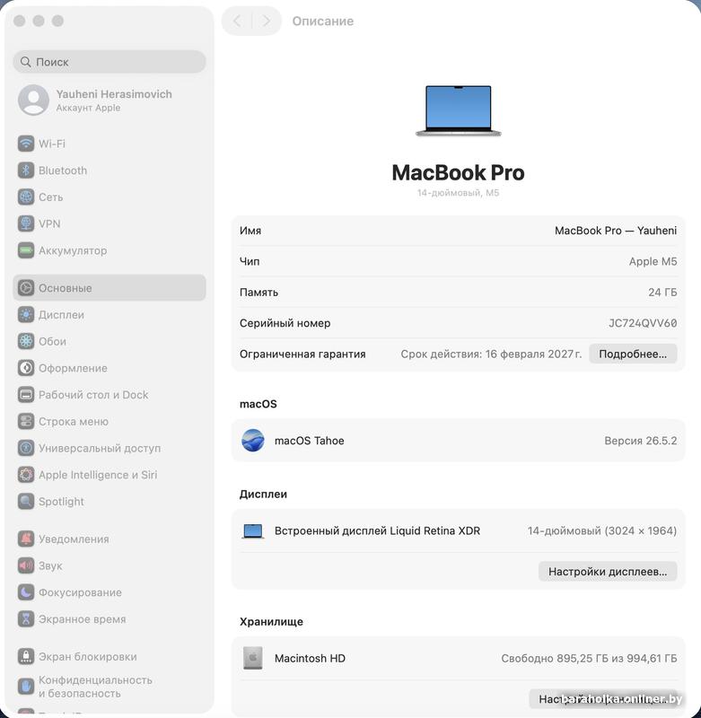
Task: Click the Macintosh HD drive icon
Action: tap(253, 658)
